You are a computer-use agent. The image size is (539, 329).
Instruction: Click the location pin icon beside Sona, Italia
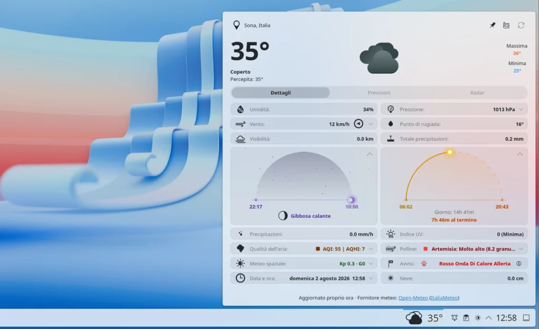[236, 25]
